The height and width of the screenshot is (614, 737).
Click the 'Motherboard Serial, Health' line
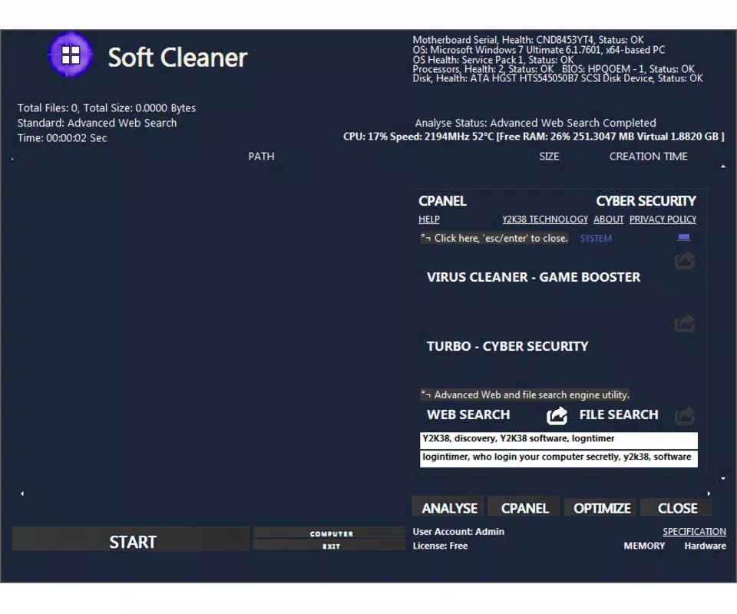pyautogui.click(x=528, y=40)
